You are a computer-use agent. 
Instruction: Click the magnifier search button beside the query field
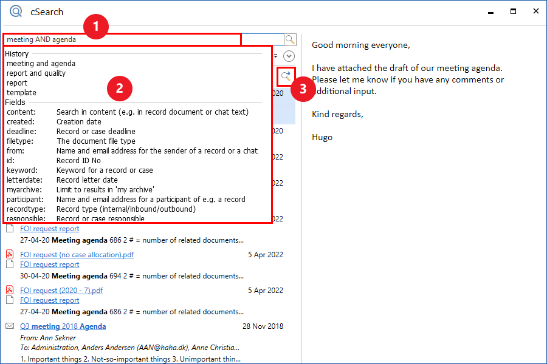pos(290,39)
